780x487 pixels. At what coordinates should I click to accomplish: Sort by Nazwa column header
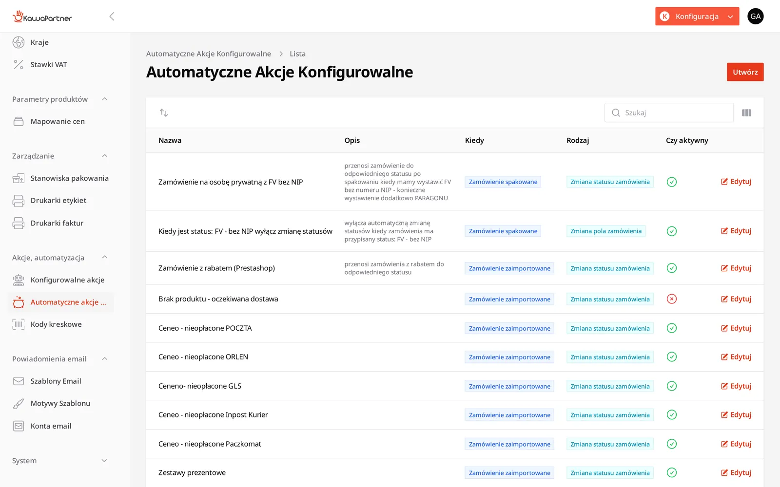pyautogui.click(x=170, y=140)
